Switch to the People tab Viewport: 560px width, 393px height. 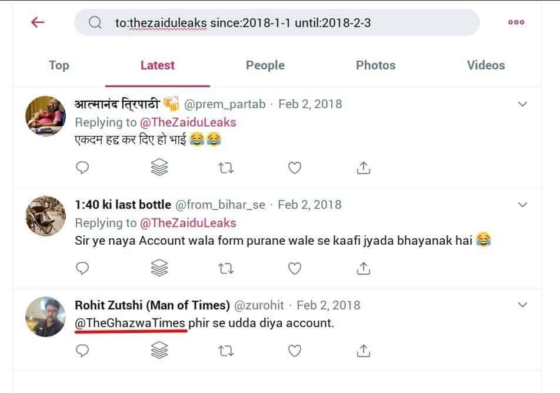click(x=265, y=65)
